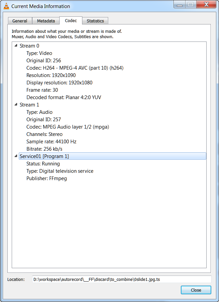
Task: View the Statistics tab
Action: coord(95,21)
